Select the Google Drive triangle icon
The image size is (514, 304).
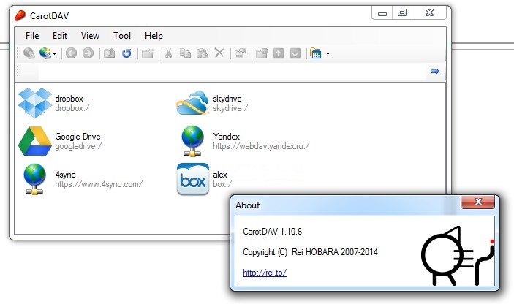pyautogui.click(x=35, y=141)
